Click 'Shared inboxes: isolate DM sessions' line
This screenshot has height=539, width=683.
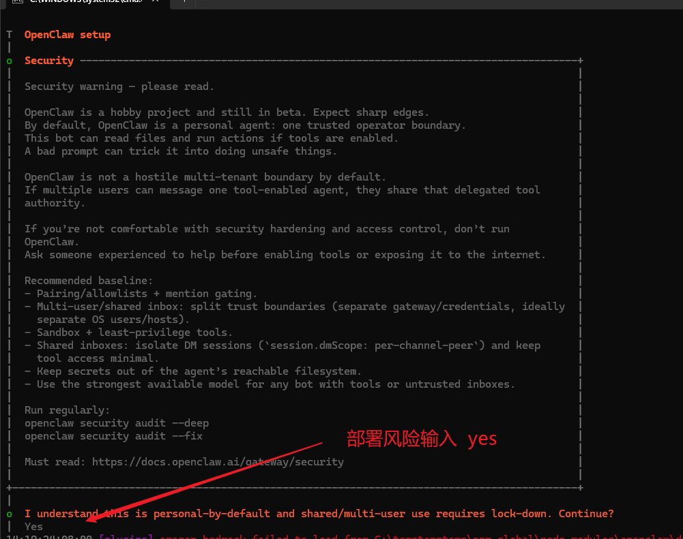282,345
